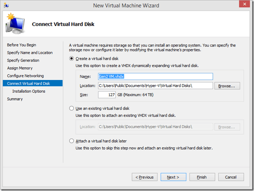254x191 pixels.
Task: Click the virtual disk Name field
Action: (x=155, y=77)
